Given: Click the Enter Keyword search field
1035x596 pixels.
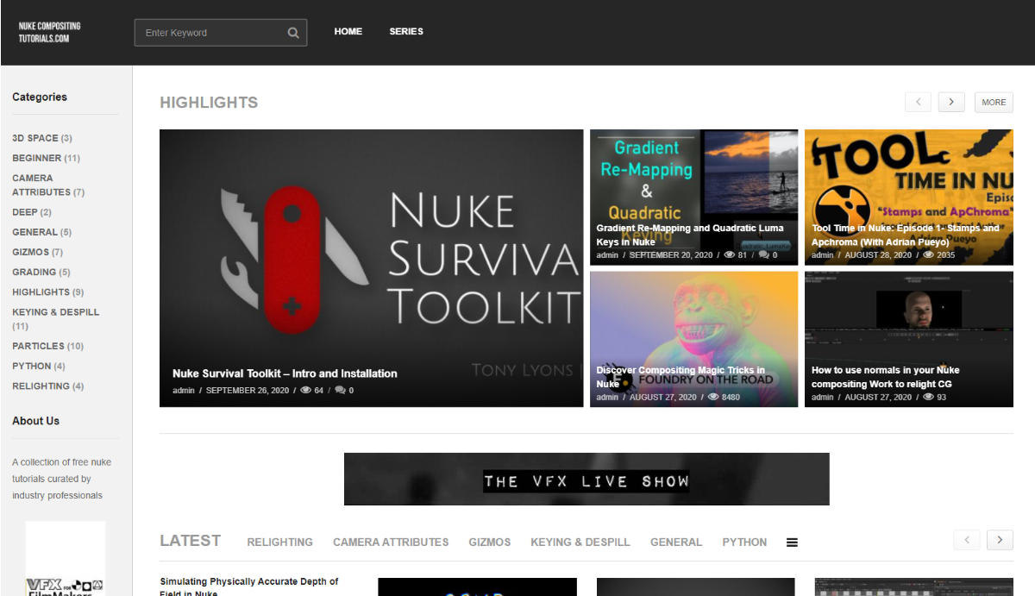Looking at the screenshot, I should [211, 33].
